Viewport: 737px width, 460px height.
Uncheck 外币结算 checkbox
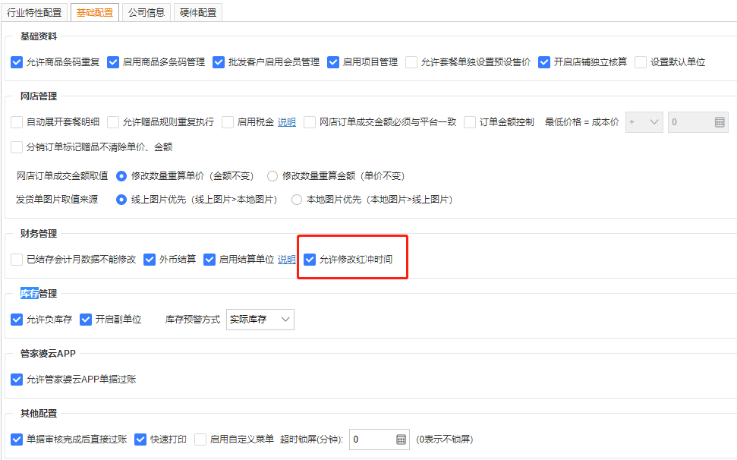point(150,260)
